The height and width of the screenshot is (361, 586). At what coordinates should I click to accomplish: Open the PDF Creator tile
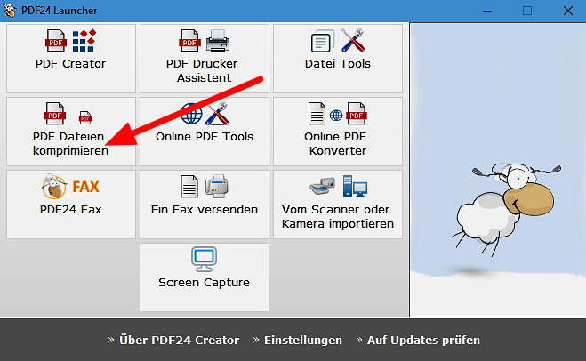pyautogui.click(x=71, y=59)
